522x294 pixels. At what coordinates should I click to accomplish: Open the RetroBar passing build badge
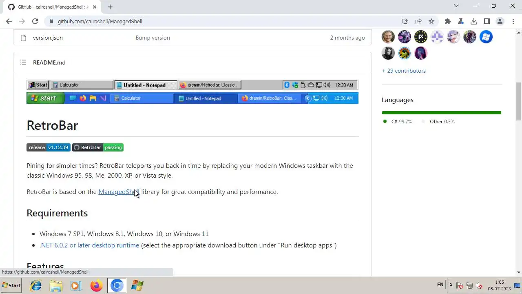98,147
